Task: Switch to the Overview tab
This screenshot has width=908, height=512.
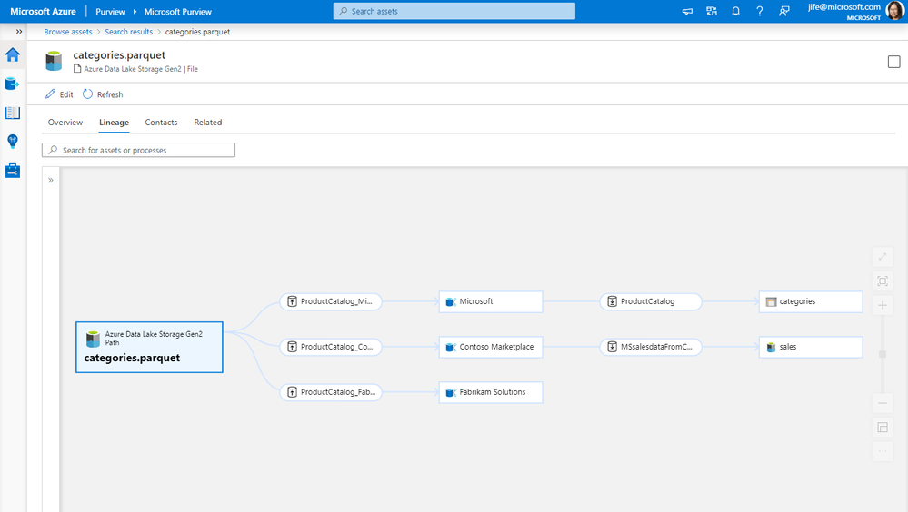Action: (x=65, y=122)
